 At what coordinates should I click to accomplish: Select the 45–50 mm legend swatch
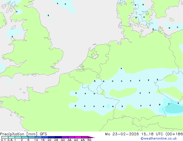pos(85,137)
